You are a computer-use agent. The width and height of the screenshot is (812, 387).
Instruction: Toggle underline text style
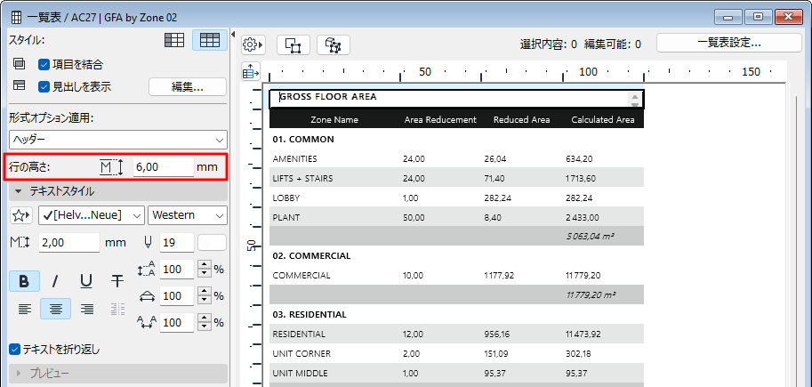click(86, 281)
